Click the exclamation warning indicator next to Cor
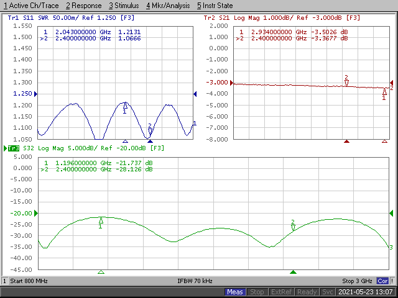The image size is (398, 298). point(392,281)
